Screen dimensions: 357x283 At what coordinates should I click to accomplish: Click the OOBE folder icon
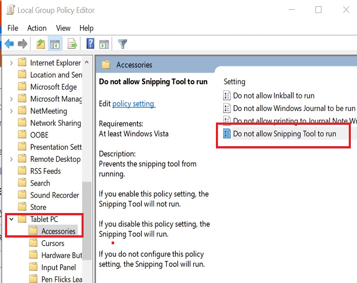pyautogui.click(x=22, y=134)
